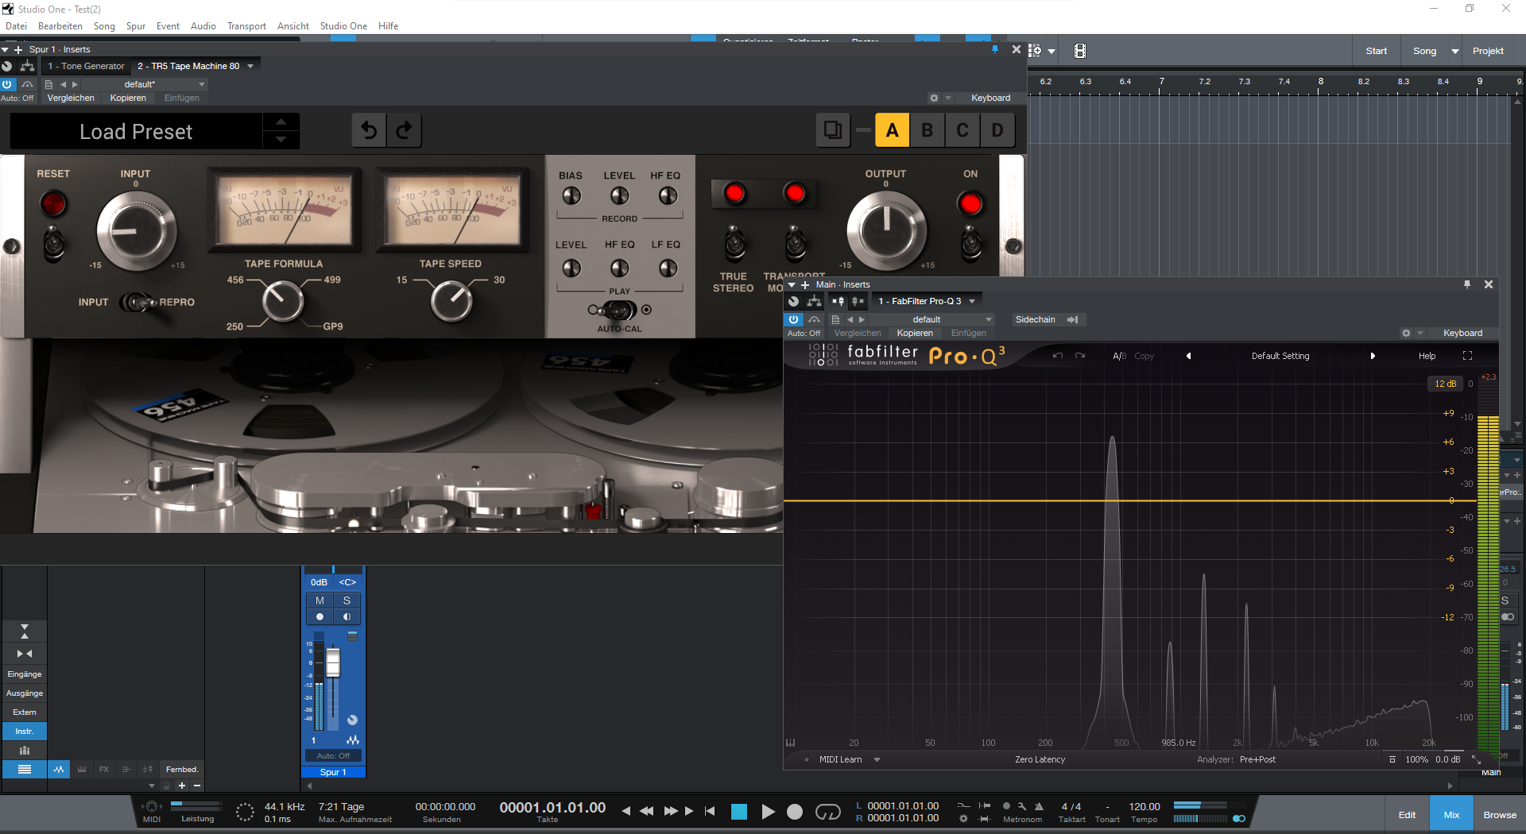This screenshot has width=1526, height=834.
Task: Click the Spur 1 volume fader
Action: click(x=333, y=663)
